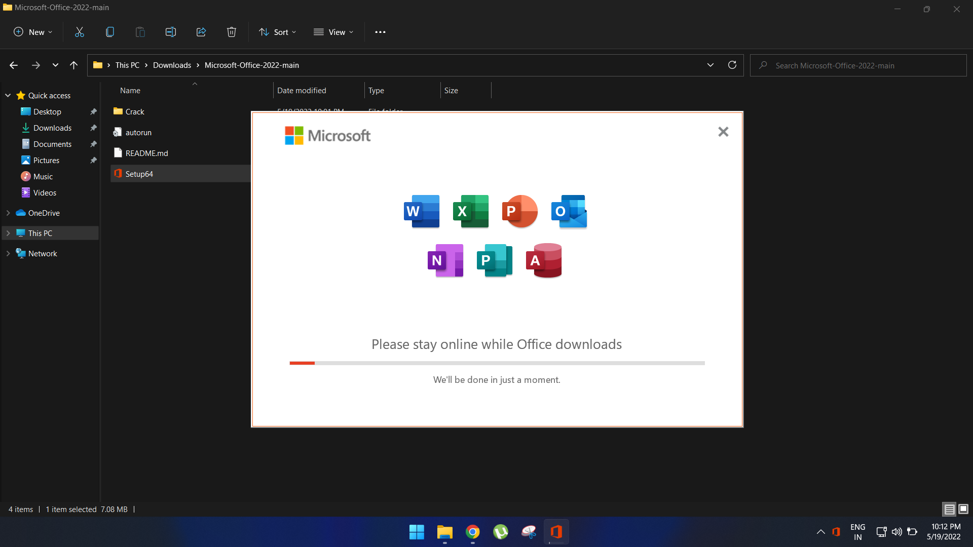The image size is (973, 547).
Task: Click the Rename icon in toolbar
Action: pyautogui.click(x=171, y=32)
